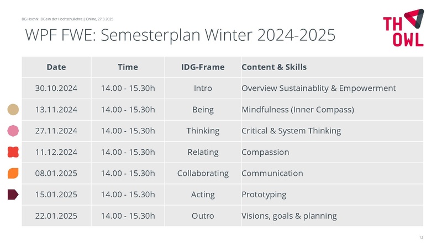This screenshot has width=442, height=248.
Task: Click the page number 12
Action: (421, 237)
